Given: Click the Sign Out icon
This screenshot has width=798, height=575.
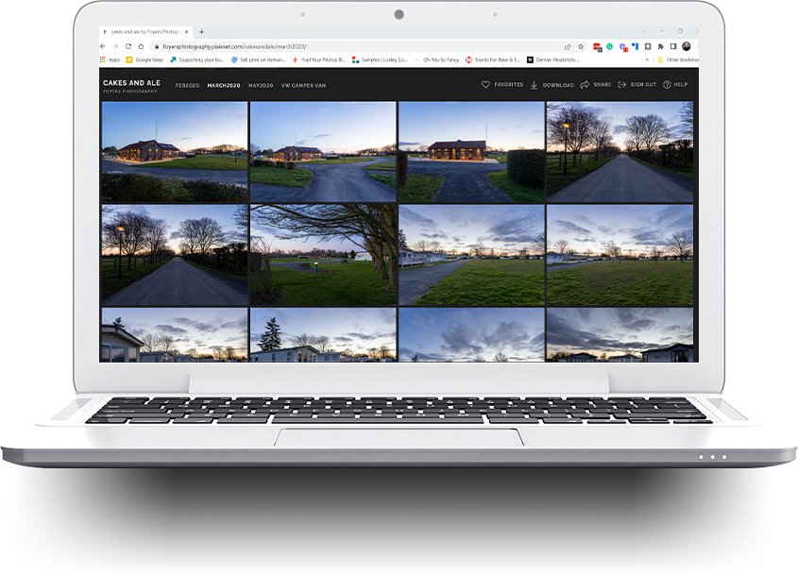Looking at the screenshot, I should (x=622, y=84).
